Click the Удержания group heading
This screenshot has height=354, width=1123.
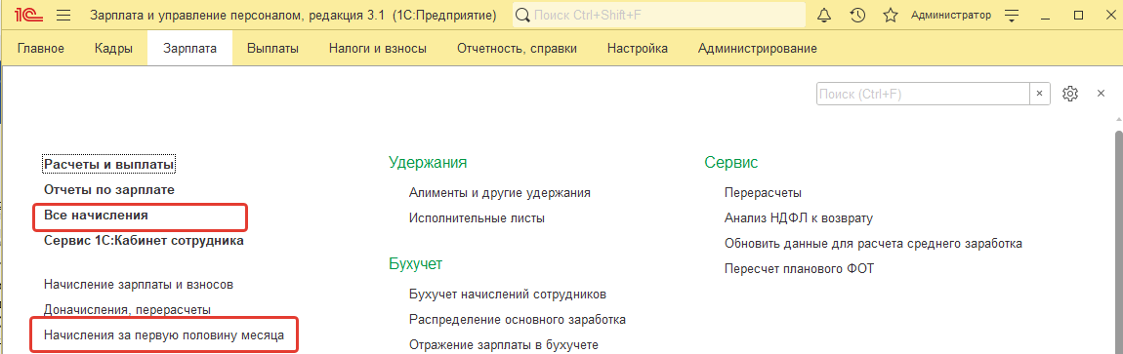tap(428, 162)
